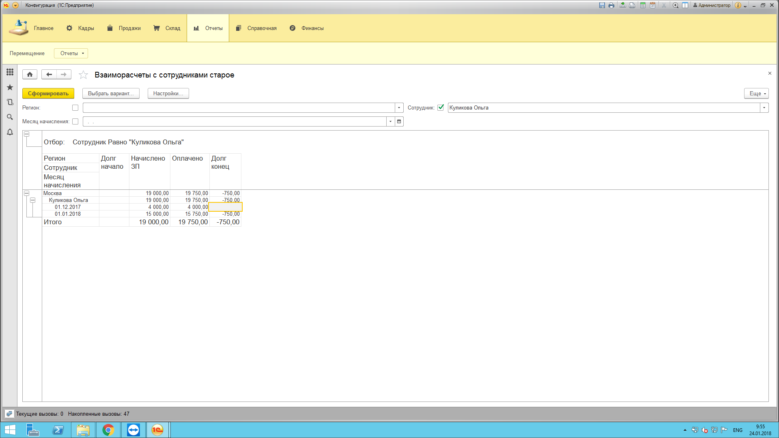
Task: Collapse the Москва group row
Action: coord(26,193)
